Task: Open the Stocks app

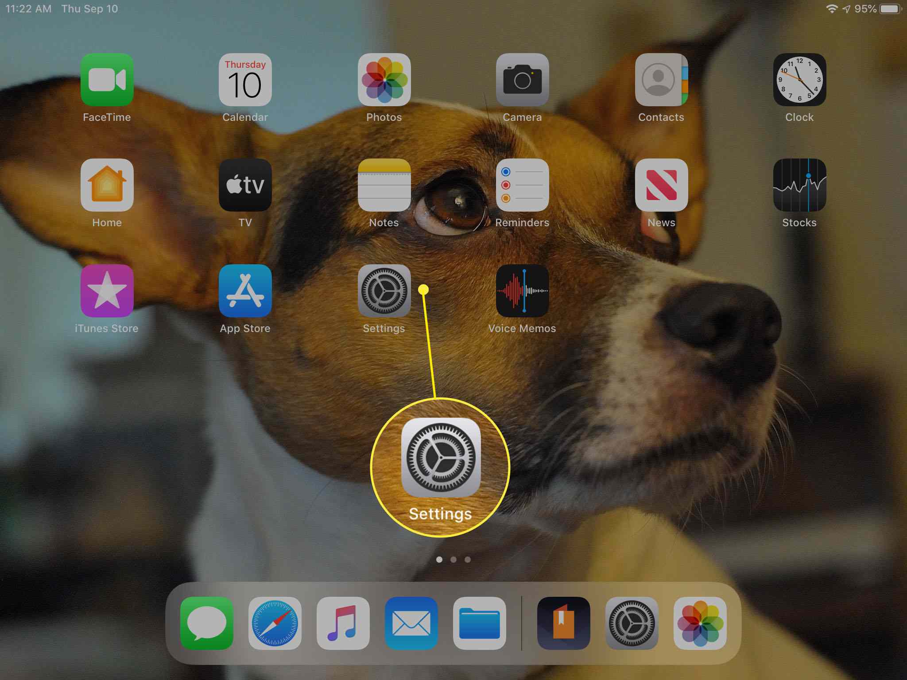Action: [x=799, y=185]
